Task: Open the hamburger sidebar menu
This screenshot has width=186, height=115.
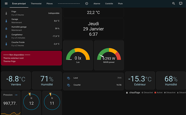Action: pos(6,4)
